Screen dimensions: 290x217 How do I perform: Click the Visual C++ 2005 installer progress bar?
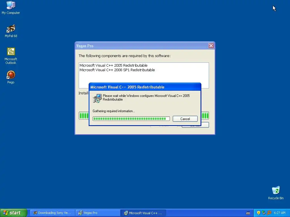(131, 119)
